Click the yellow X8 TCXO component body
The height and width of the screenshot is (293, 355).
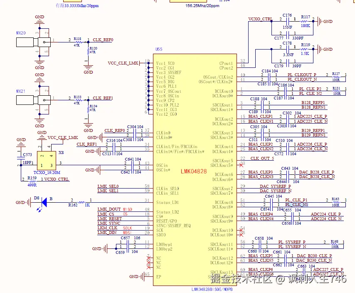pyautogui.click(x=47, y=160)
